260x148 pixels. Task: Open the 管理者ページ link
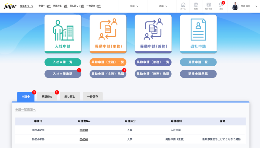point(27,6)
